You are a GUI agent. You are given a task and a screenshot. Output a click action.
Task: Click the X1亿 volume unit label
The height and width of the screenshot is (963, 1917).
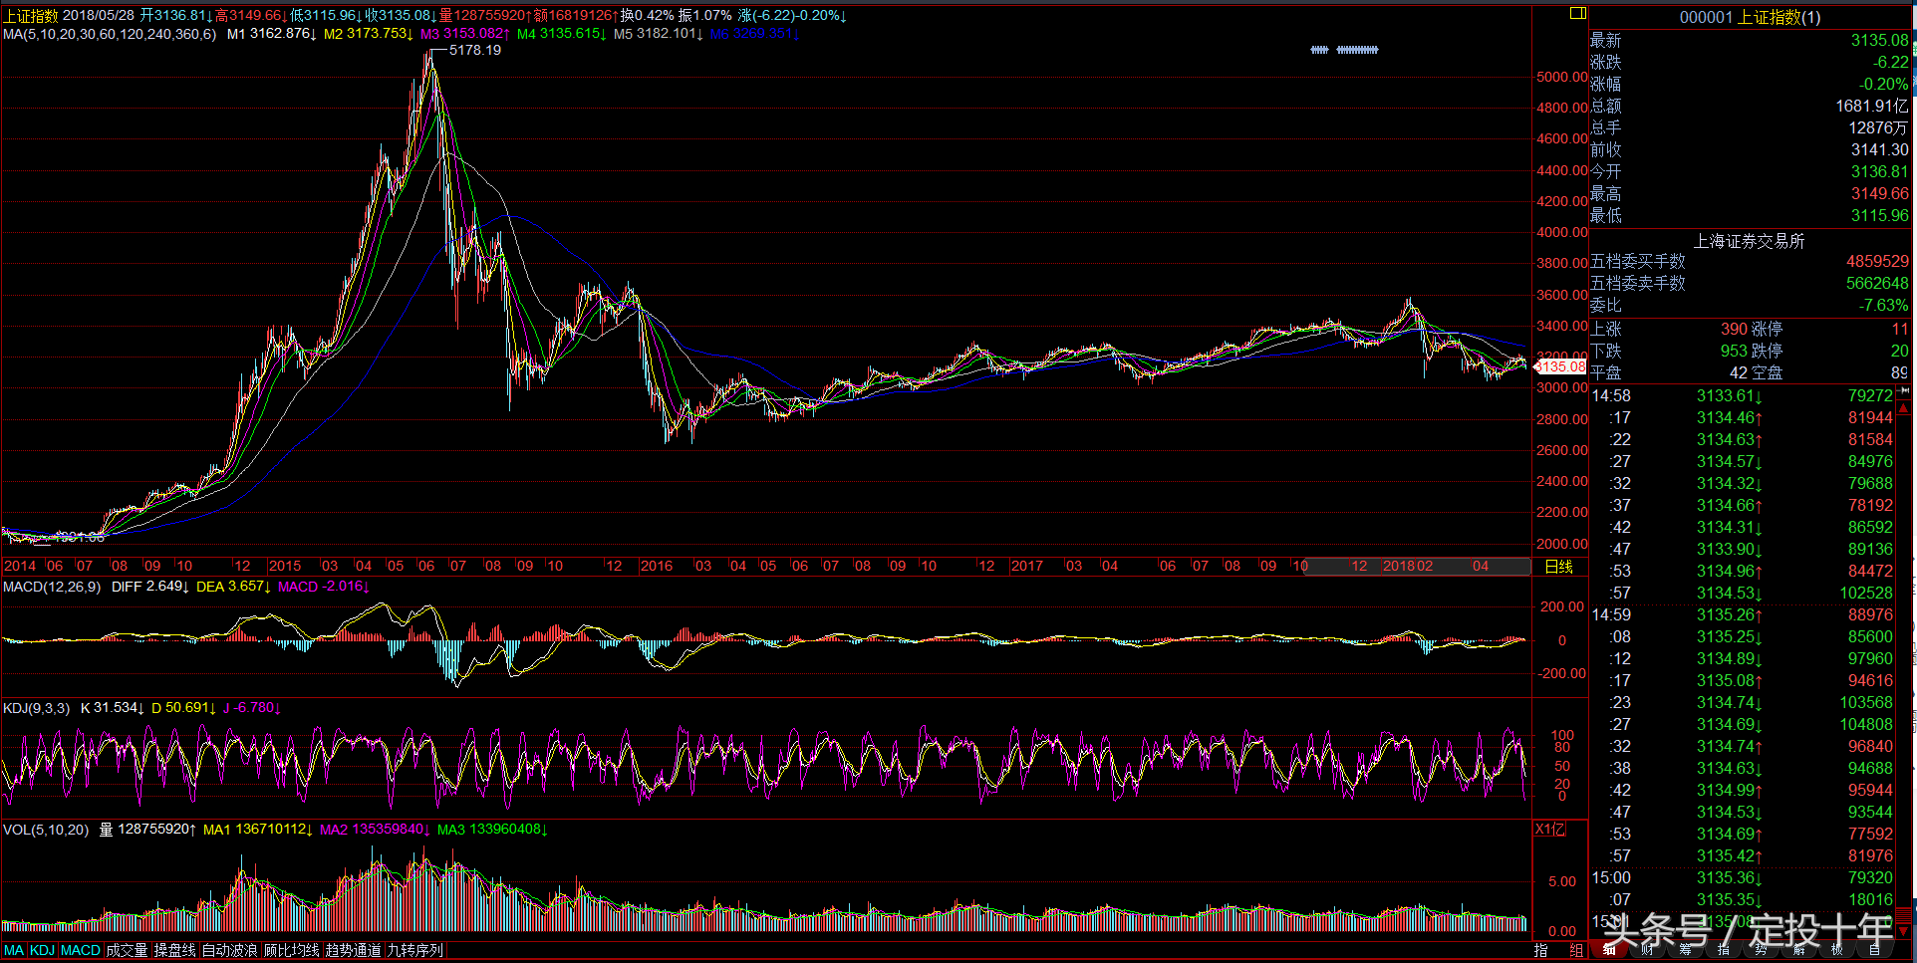coord(1549,829)
